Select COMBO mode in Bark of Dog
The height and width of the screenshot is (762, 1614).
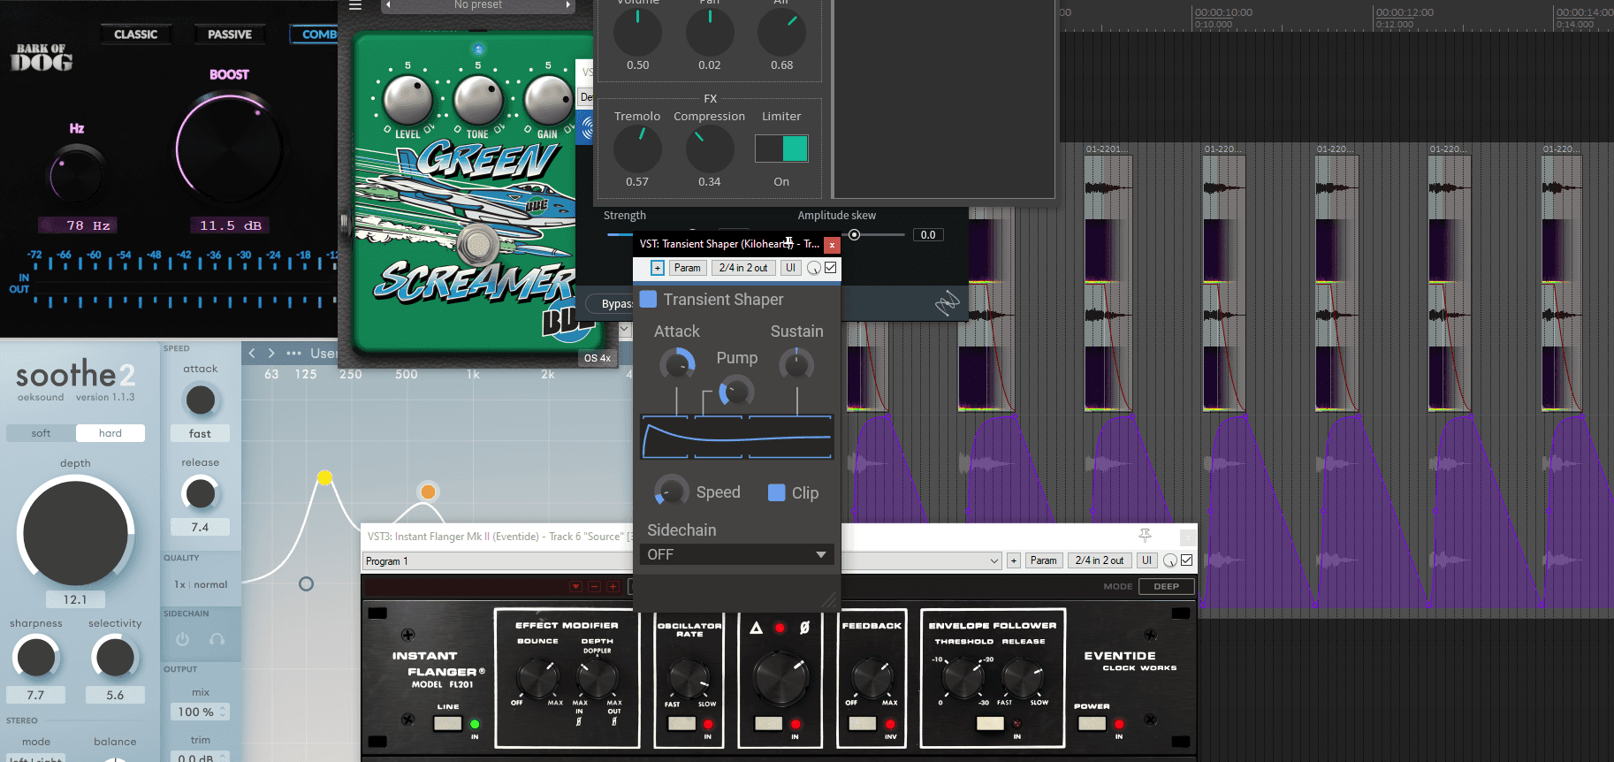315,34
